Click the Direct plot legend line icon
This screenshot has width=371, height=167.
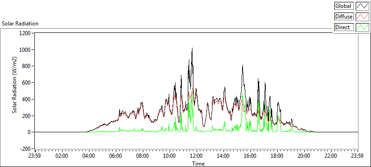click(x=362, y=27)
